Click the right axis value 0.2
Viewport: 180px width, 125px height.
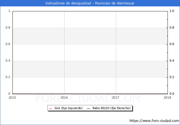[x=172, y=77]
